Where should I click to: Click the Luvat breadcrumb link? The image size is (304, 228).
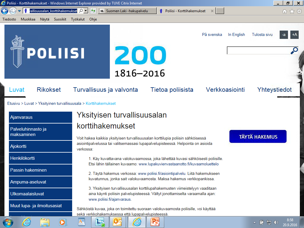29,103
